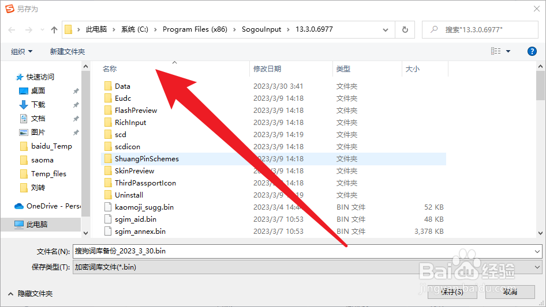Screen dimensions: 546x307
Task: Open Temp_files folder in the sidebar
Action: click(x=48, y=174)
